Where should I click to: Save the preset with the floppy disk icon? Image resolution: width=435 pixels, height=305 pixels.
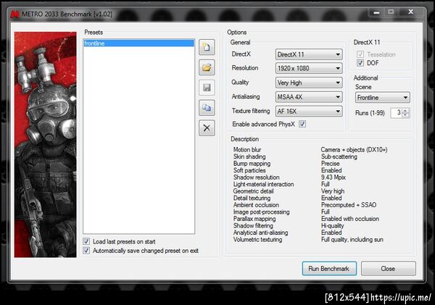point(207,88)
